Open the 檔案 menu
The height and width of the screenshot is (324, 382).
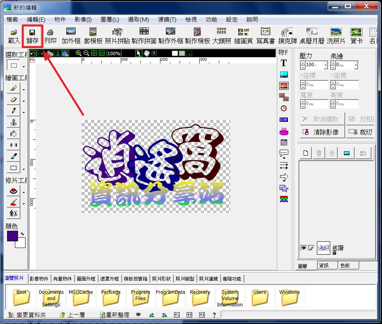point(12,20)
